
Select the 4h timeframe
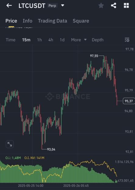pyautogui.click(x=51, y=40)
